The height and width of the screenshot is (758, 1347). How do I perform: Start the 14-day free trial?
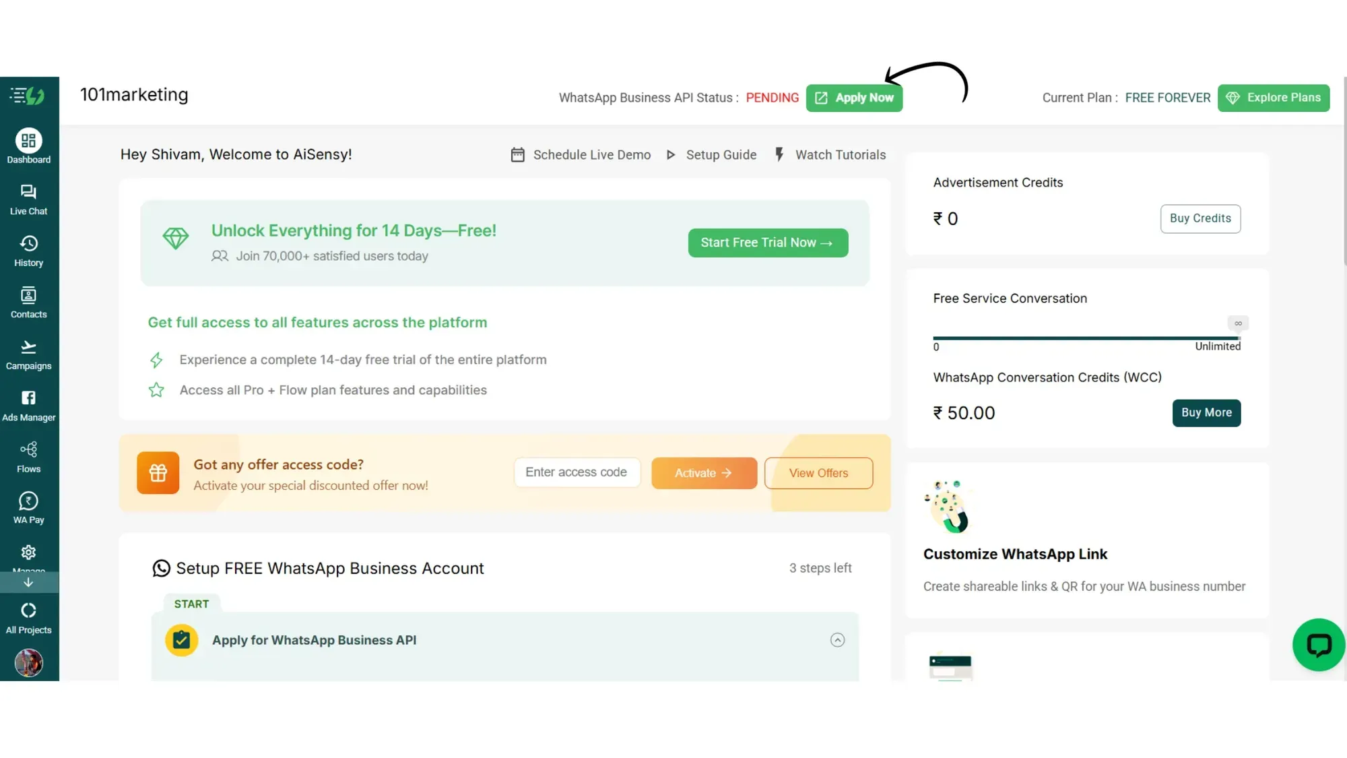pos(768,243)
